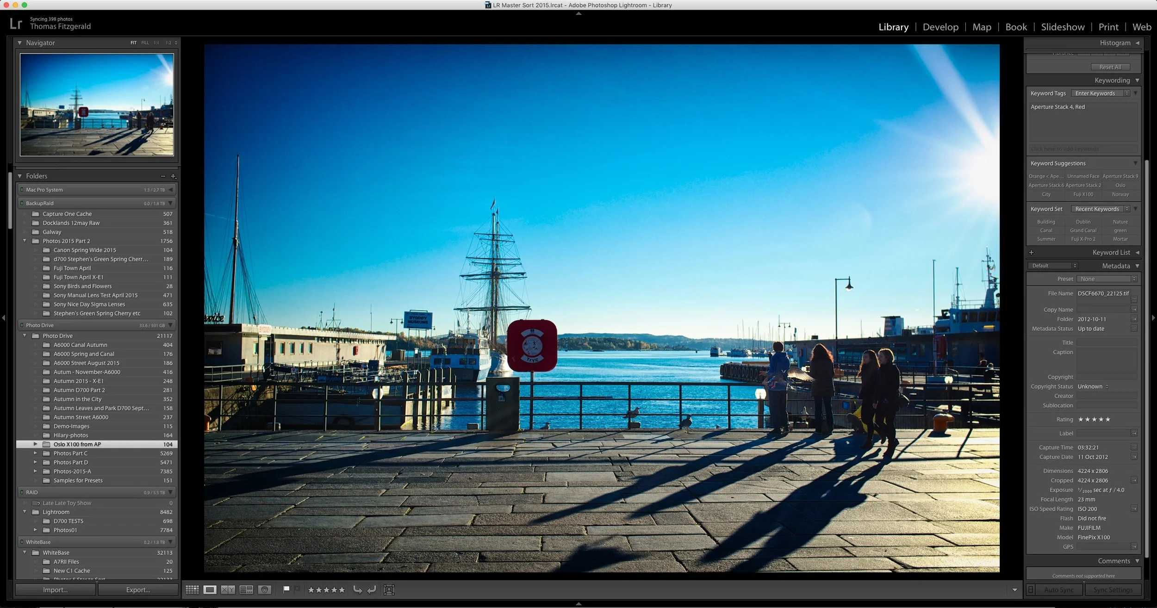1157x608 pixels.
Task: Click the field to add keywords
Action: (x=1082, y=149)
